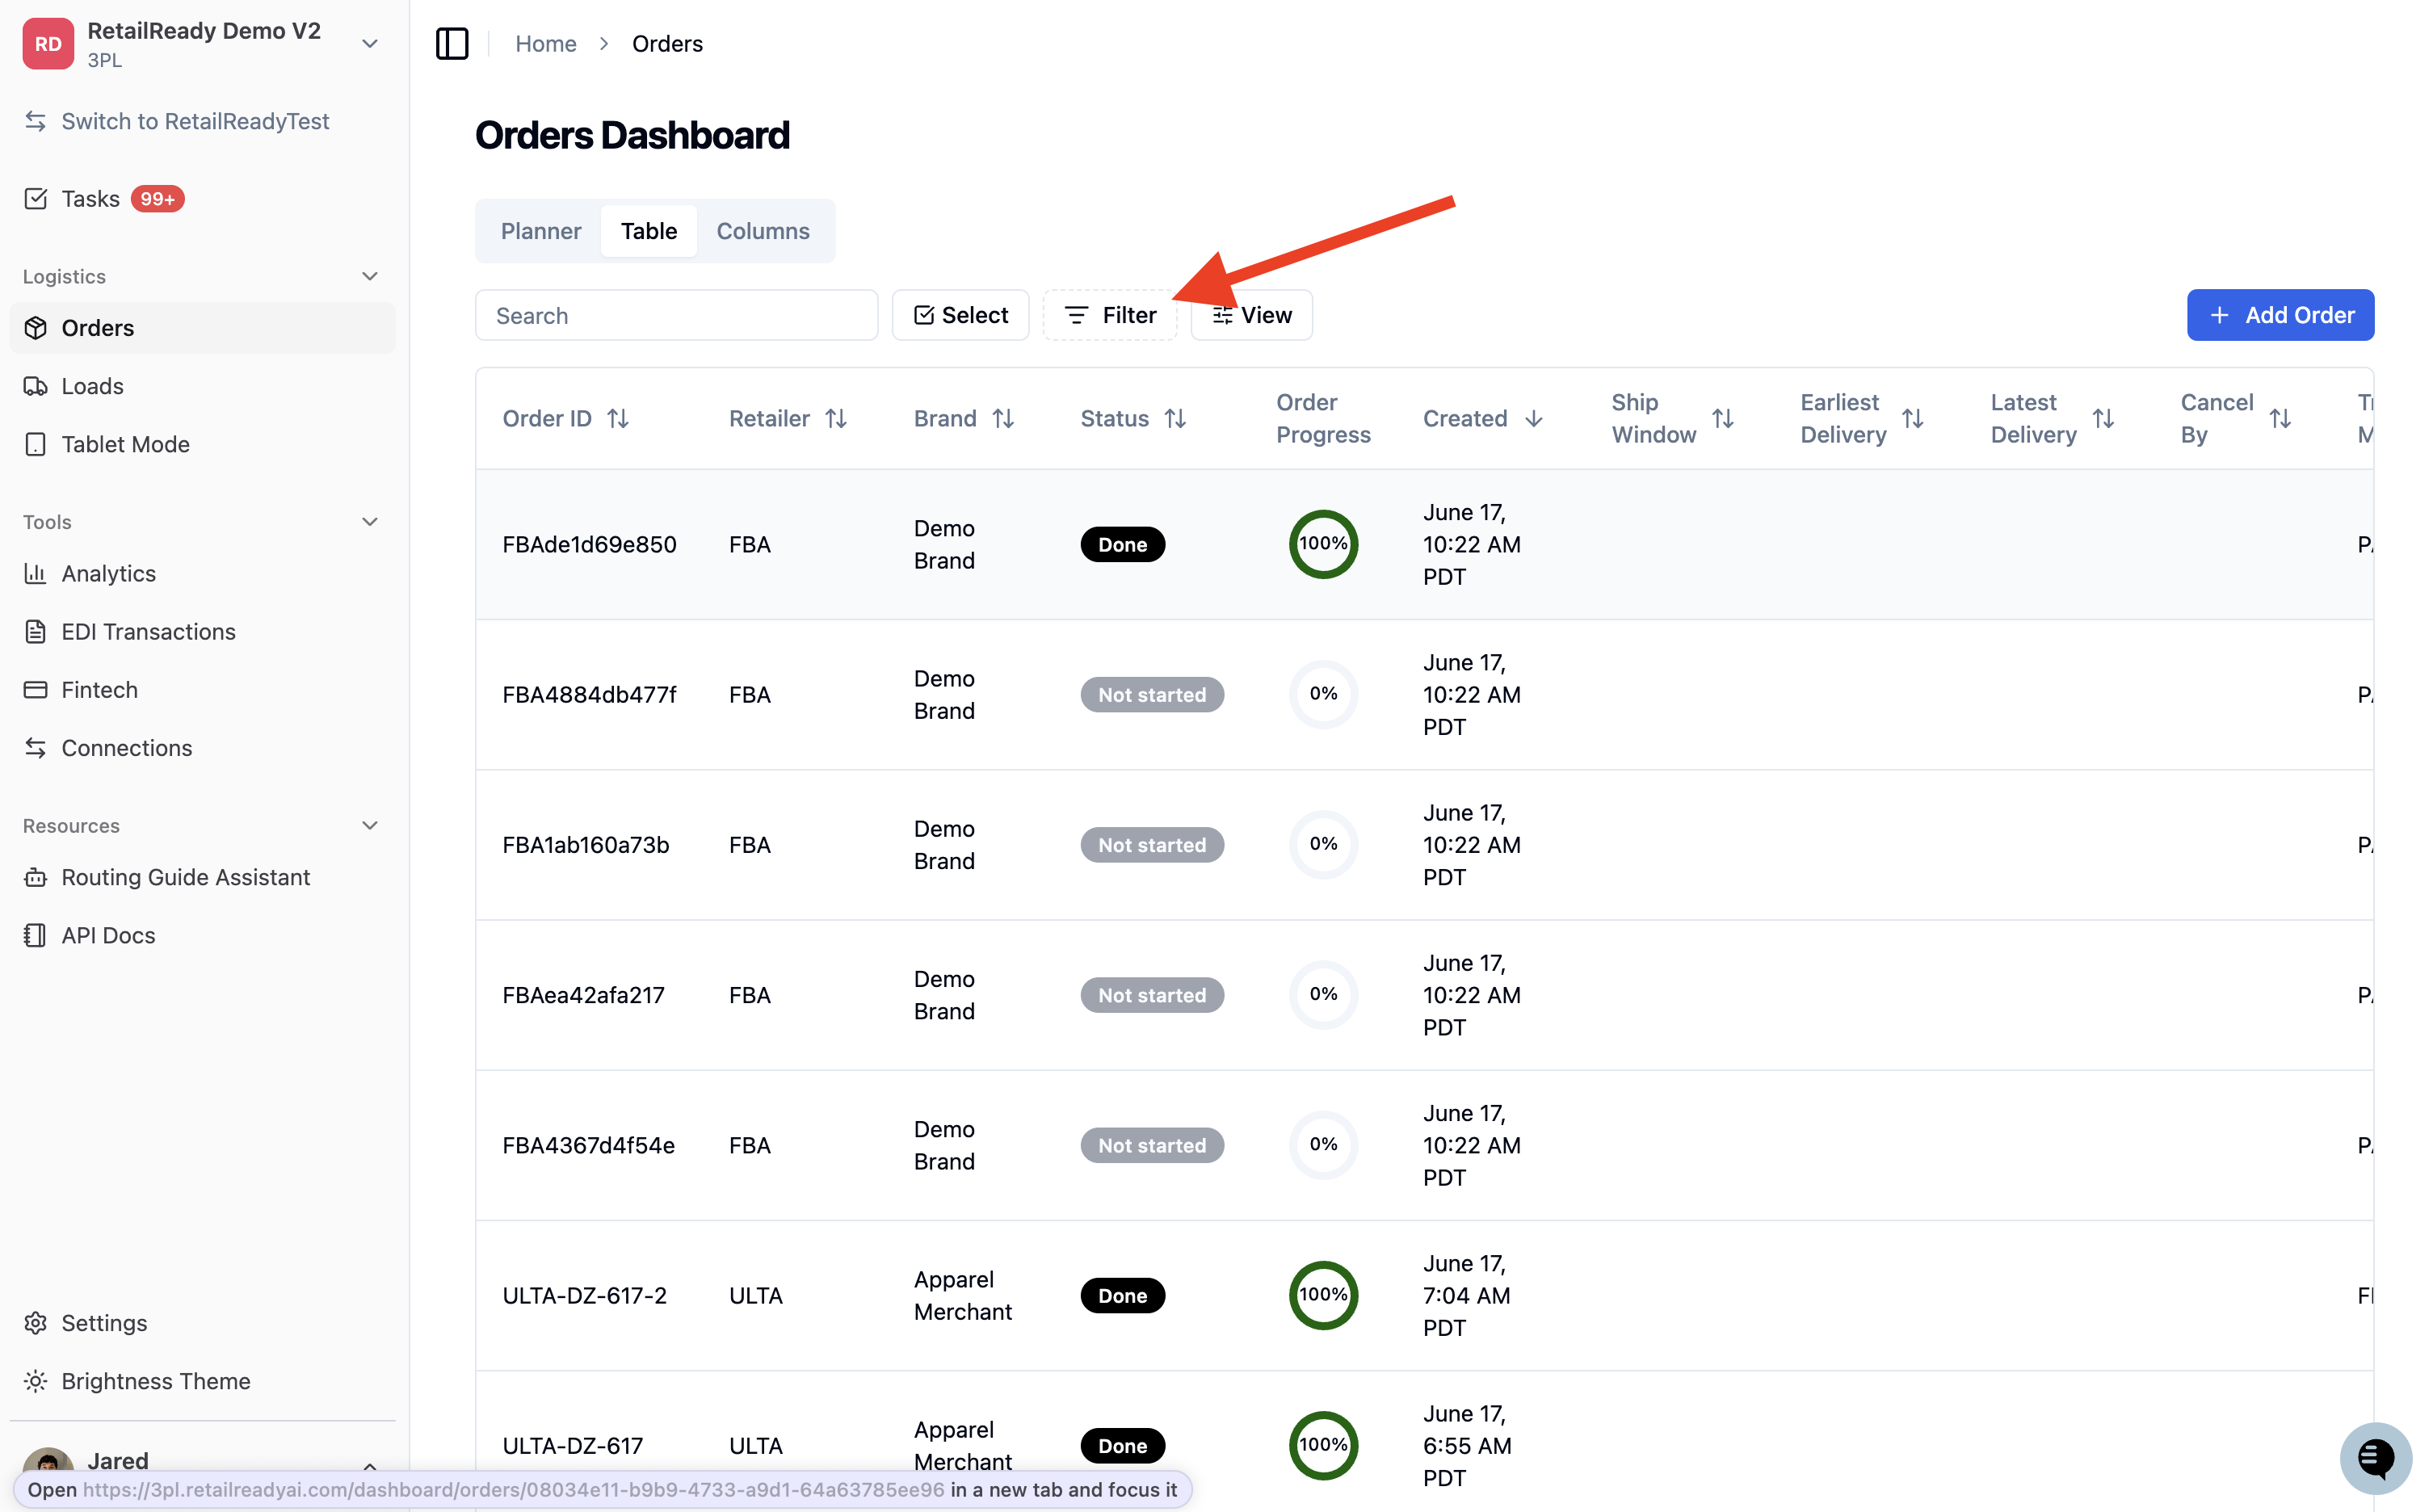This screenshot has height=1512, width=2433.
Task: Sort by Cancel By column
Action: [2280, 419]
